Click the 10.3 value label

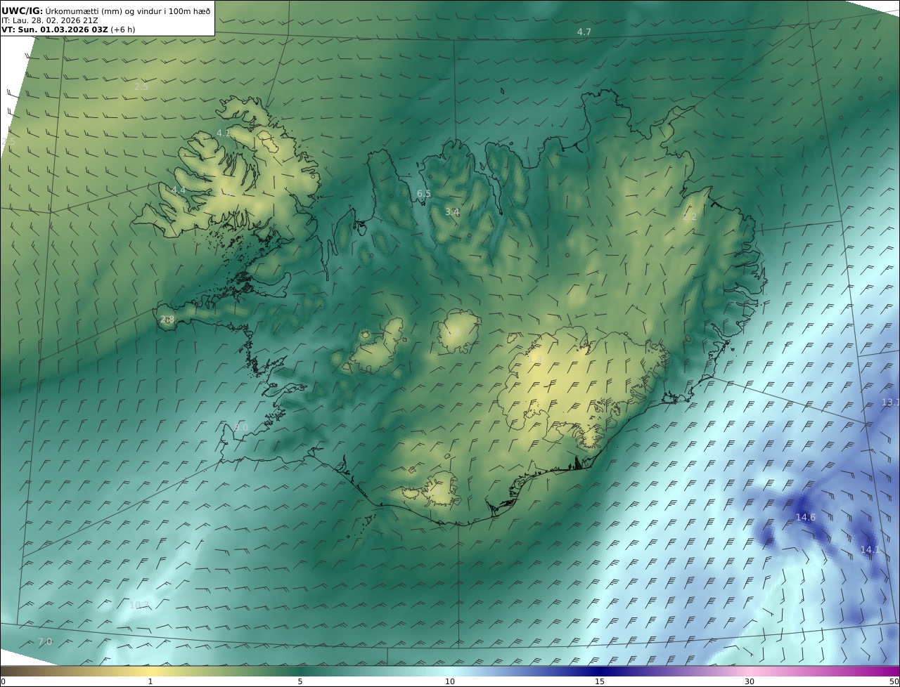[x=139, y=606]
